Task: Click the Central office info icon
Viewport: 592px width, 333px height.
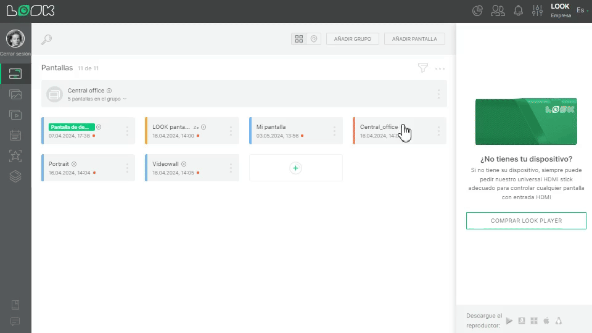Action: pos(109,91)
